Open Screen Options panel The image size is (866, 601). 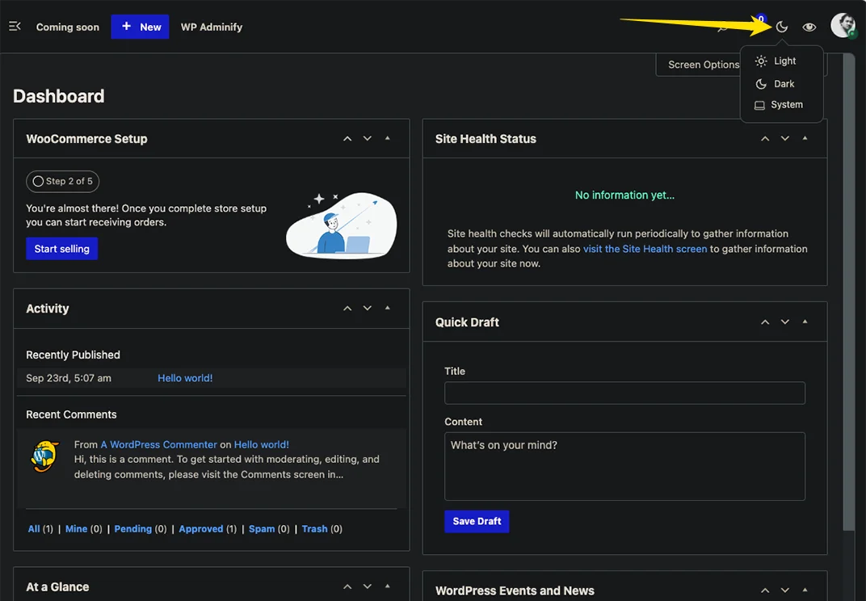703,65
